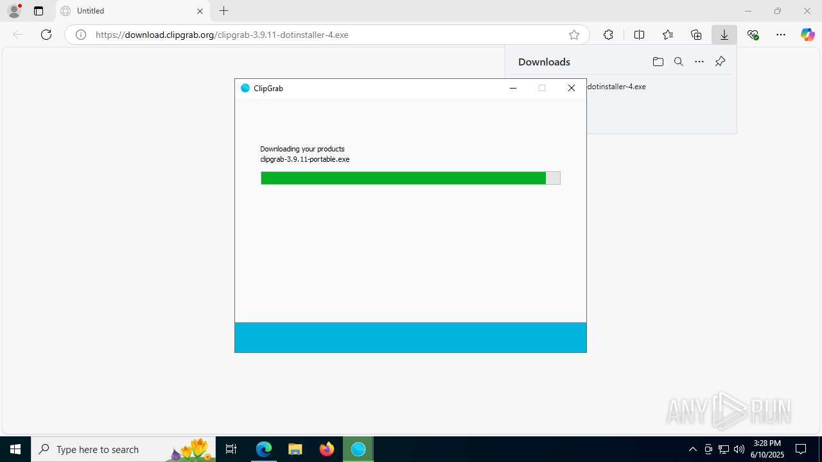Image resolution: width=822 pixels, height=462 pixels.
Task: Open downloads folder icon in Downloads panel
Action: pyautogui.click(x=658, y=62)
